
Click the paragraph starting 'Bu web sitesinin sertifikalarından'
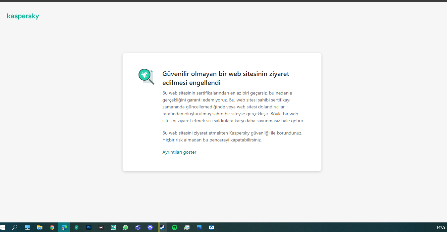pyautogui.click(x=233, y=107)
